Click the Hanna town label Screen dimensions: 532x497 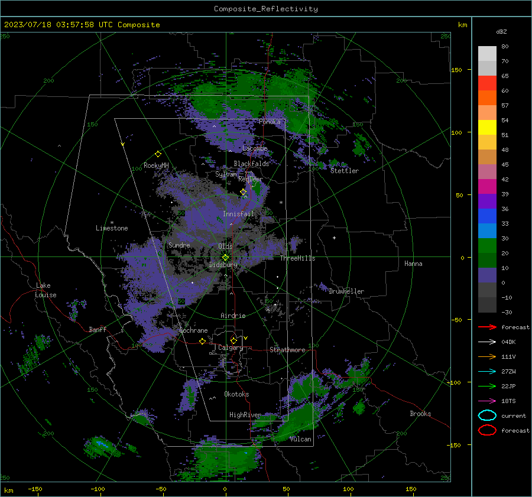pyautogui.click(x=413, y=264)
